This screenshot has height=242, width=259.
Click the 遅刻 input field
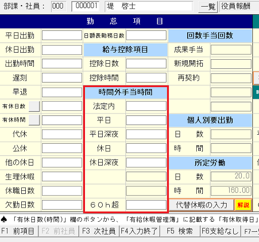(x=62, y=78)
